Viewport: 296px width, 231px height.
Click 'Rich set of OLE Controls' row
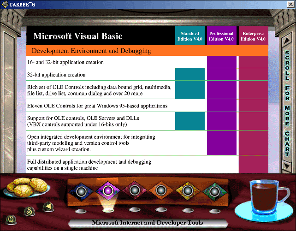coord(147,90)
